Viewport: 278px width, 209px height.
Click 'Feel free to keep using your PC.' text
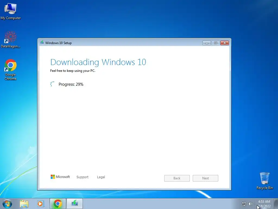(x=73, y=71)
